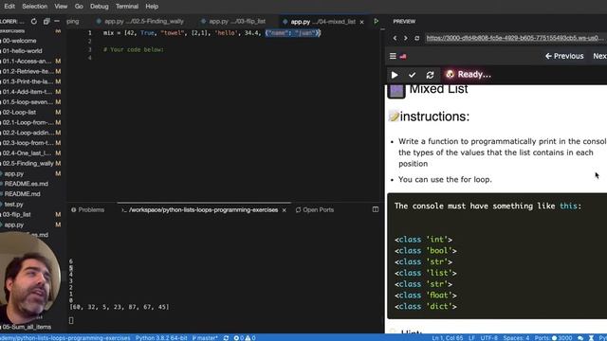
Task: Click the preview URL address bar
Action: 515,38
